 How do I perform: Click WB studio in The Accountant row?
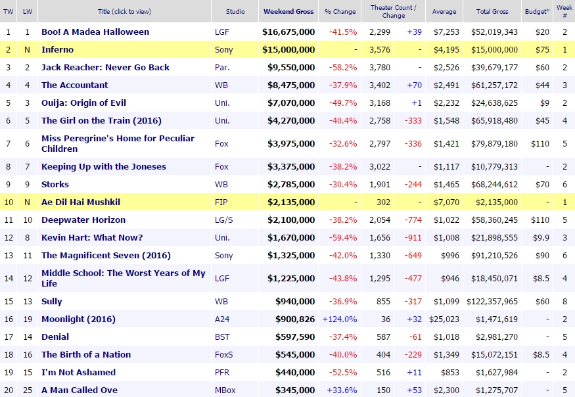221,85
